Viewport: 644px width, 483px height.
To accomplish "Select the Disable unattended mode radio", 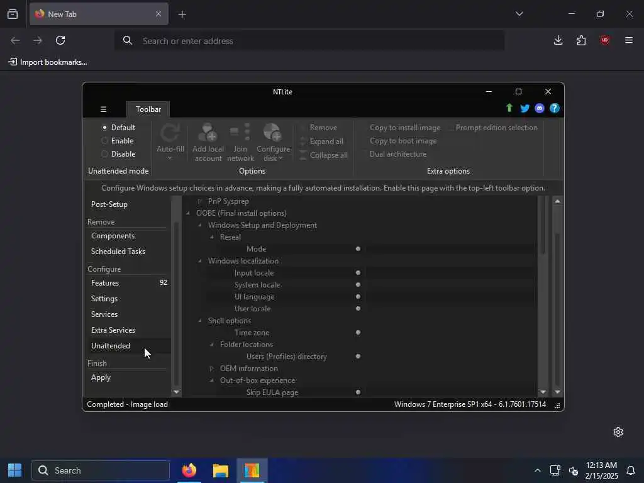I will click(x=105, y=154).
